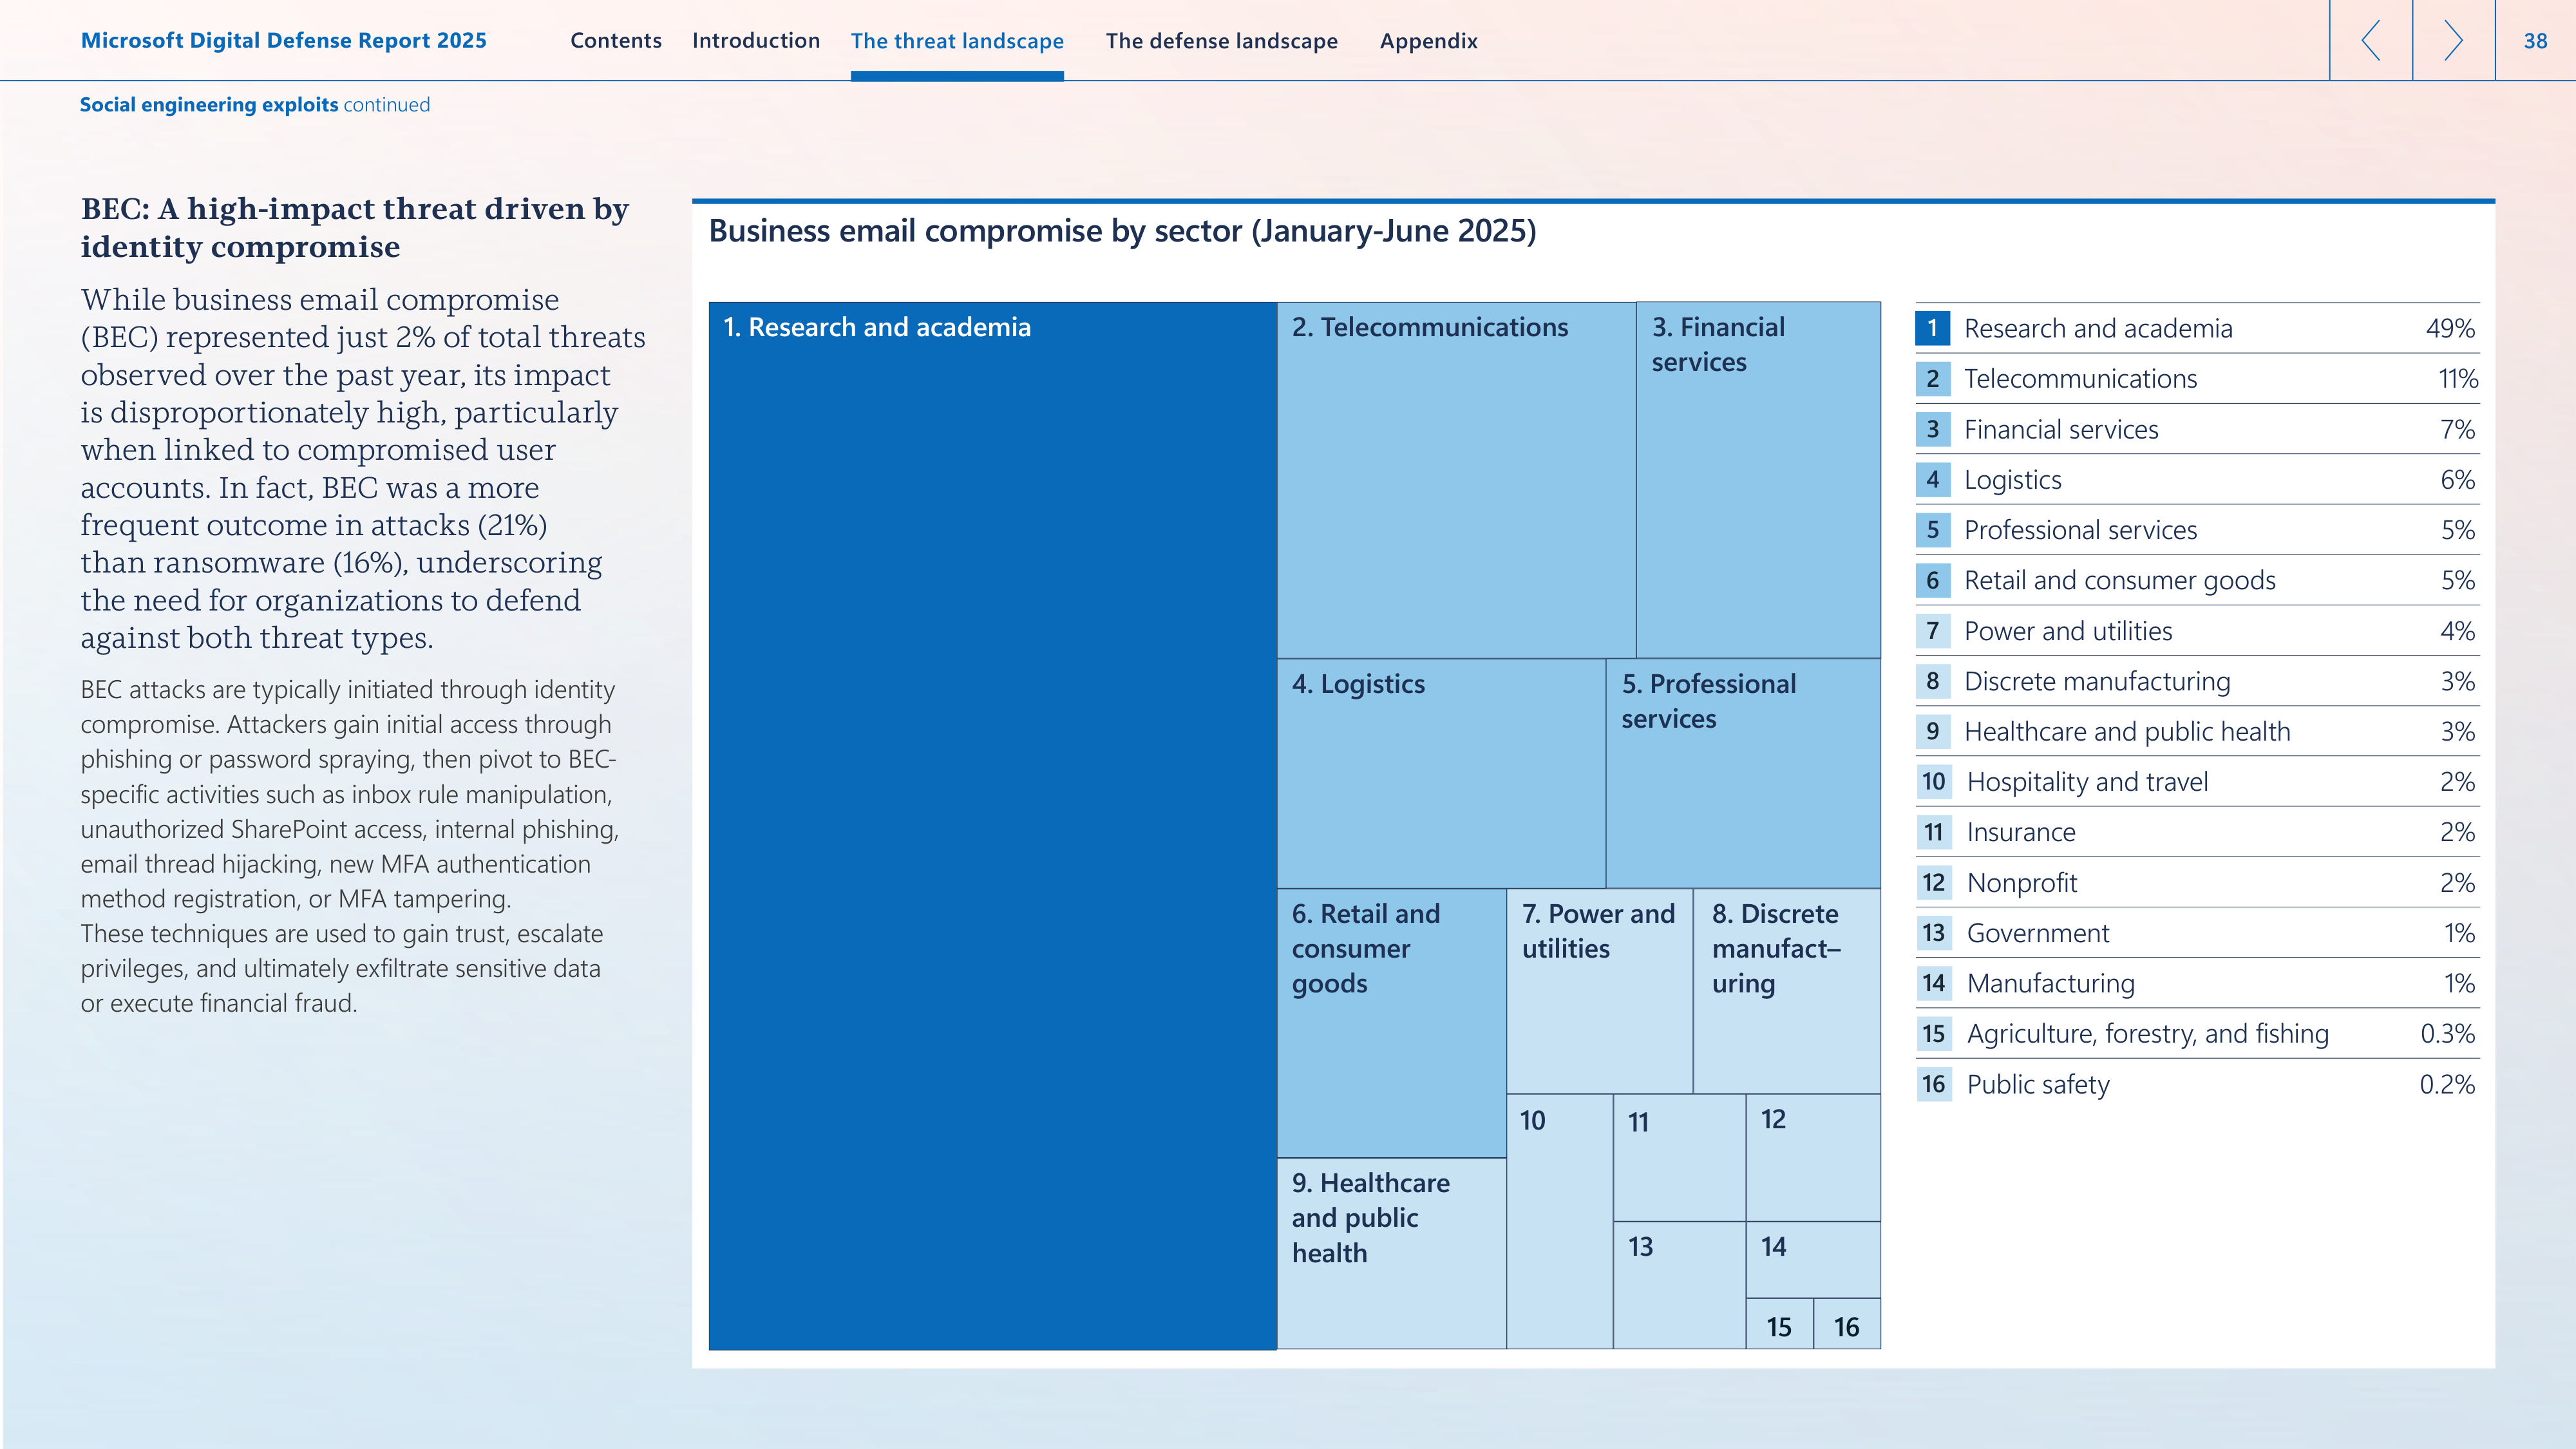The image size is (2576, 1449).
Task: Select the Research and academia treemap block
Action: [993, 826]
